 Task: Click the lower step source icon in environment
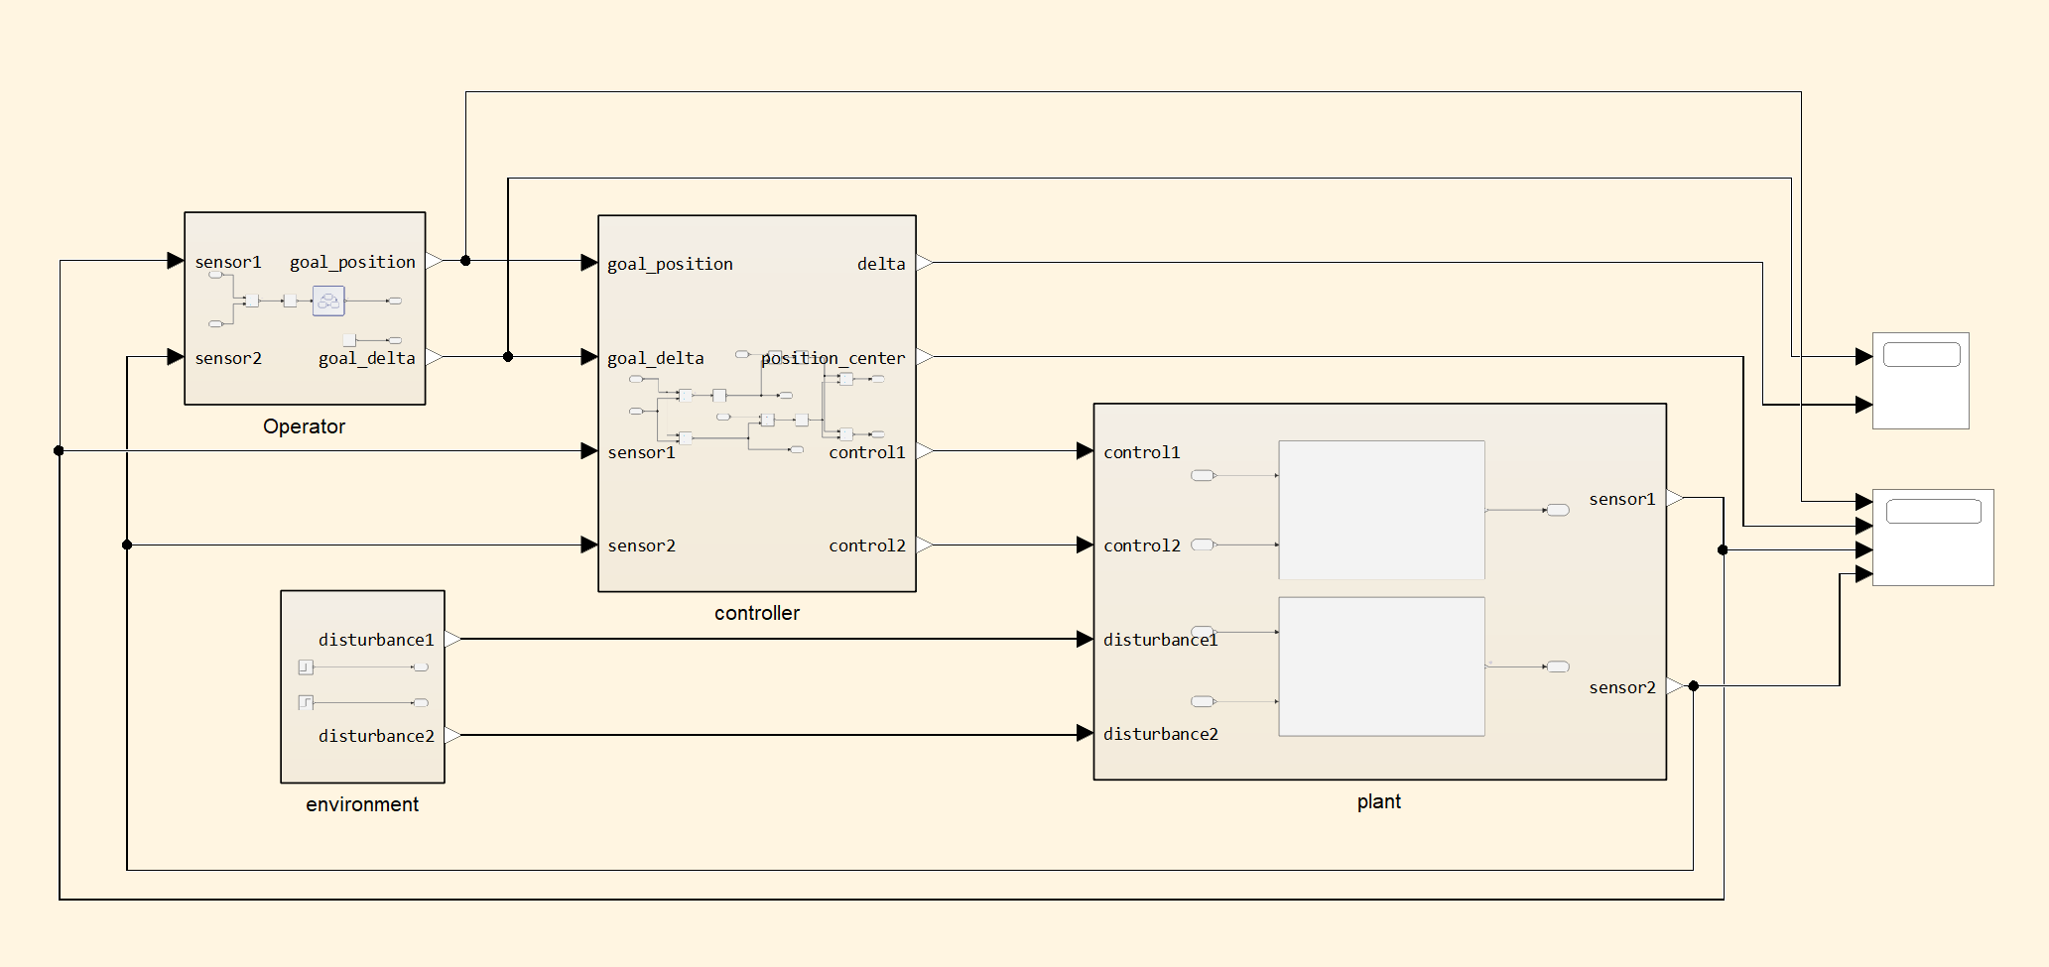[x=306, y=702]
